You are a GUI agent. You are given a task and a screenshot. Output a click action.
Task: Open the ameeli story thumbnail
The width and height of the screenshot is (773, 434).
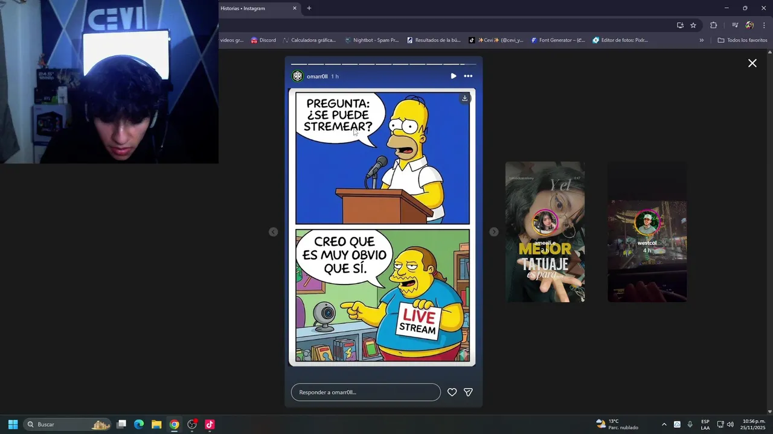pos(545,232)
